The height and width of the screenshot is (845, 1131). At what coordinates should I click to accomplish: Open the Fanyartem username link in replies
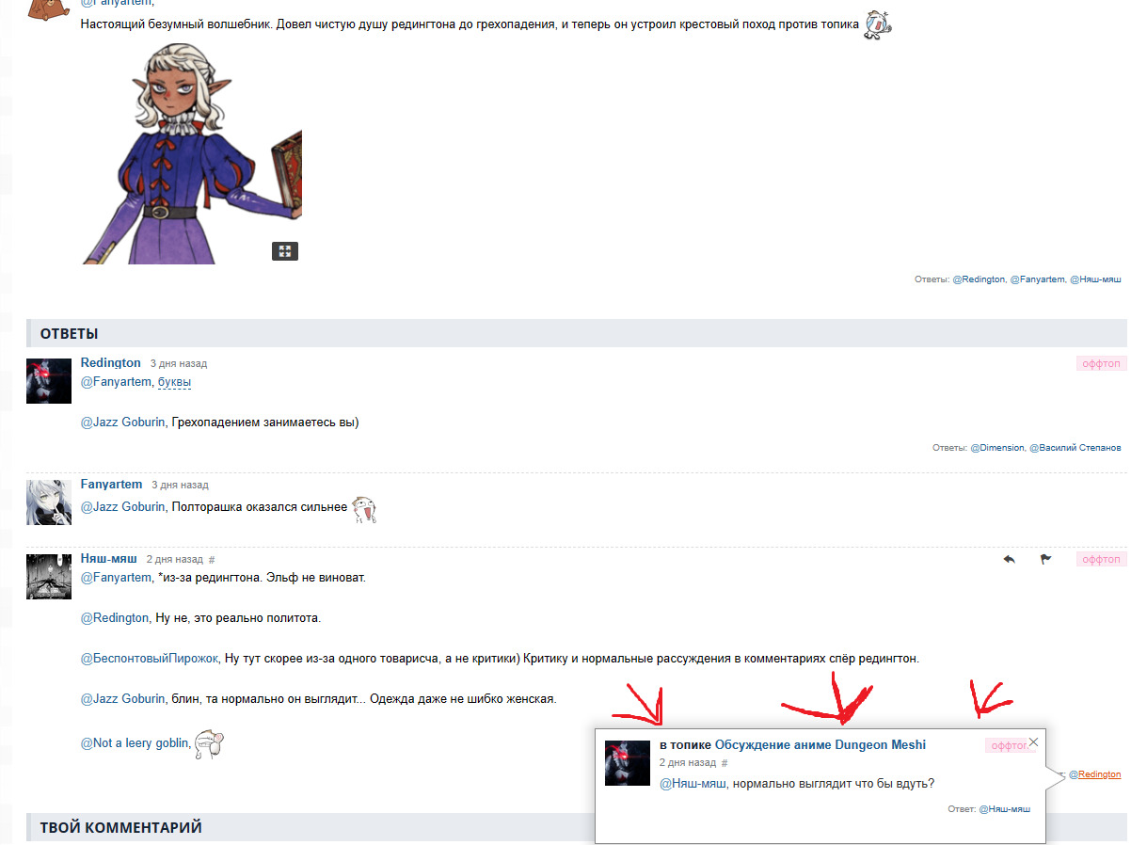[111, 485]
